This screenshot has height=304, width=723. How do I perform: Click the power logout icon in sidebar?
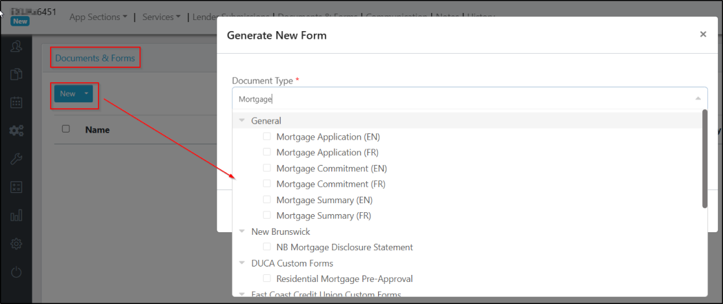click(16, 272)
